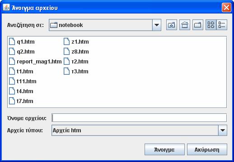234x162 pixels.
Task: Jump to the Home folder
Action: pyautogui.click(x=185, y=25)
